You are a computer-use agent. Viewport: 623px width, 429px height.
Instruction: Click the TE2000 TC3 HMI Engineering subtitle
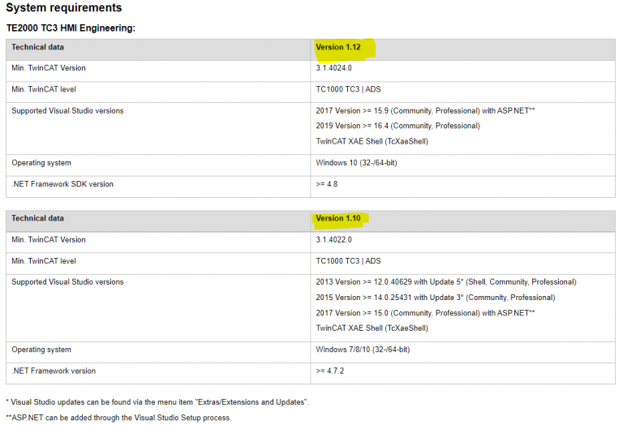point(71,28)
